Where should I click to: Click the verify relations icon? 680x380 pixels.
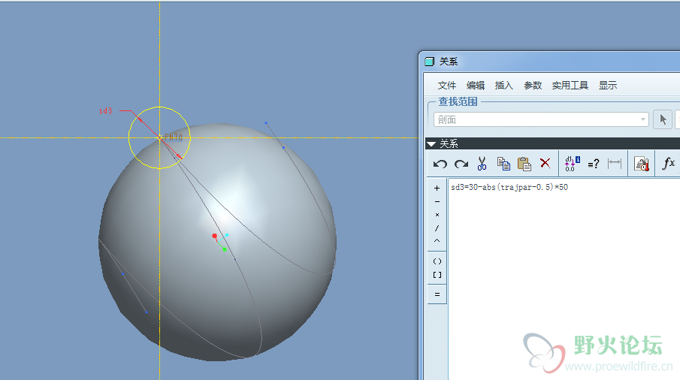tap(642, 164)
